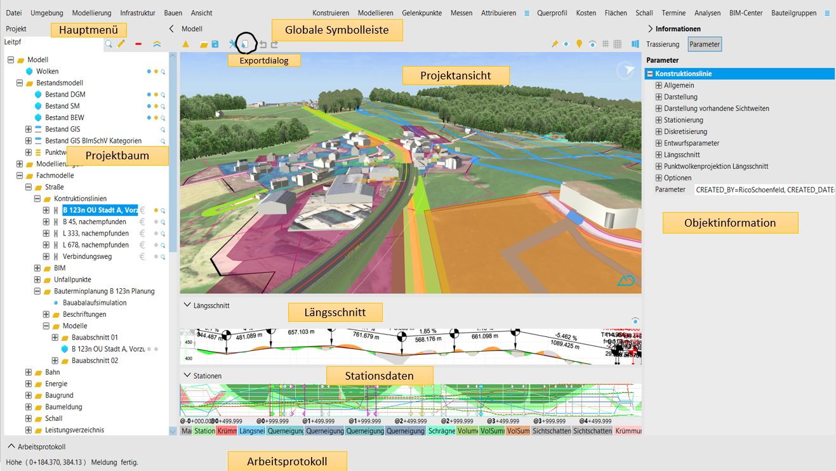Open the Infrastruktur menu
Viewport: 836px width, 471px height.
coord(138,13)
